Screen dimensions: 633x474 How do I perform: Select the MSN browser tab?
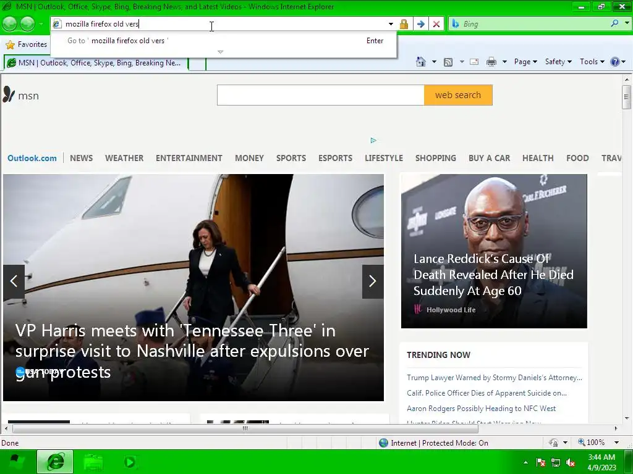point(96,63)
